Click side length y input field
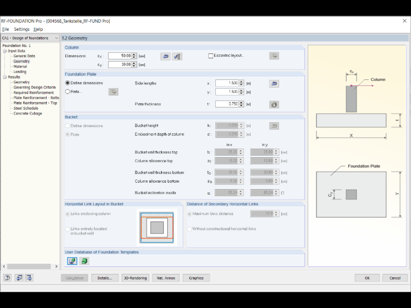The width and height of the screenshot is (411, 308). [227, 92]
